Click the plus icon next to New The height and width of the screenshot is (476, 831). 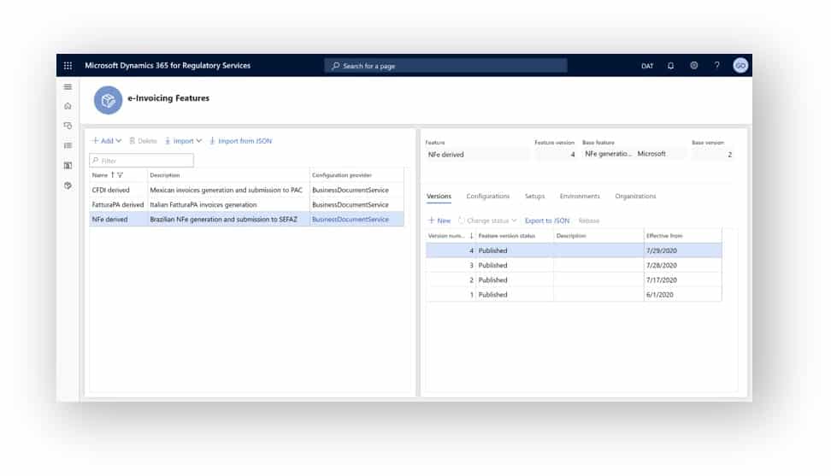432,220
